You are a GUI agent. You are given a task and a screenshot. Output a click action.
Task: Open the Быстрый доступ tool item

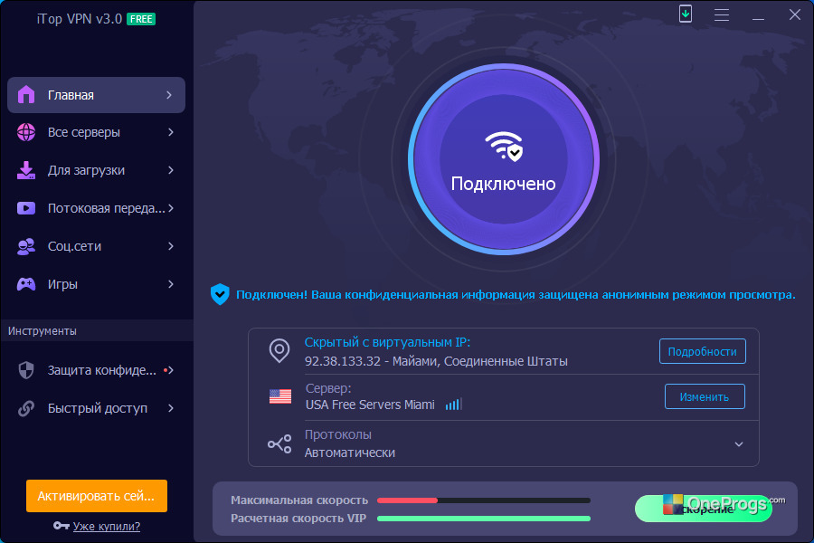96,408
